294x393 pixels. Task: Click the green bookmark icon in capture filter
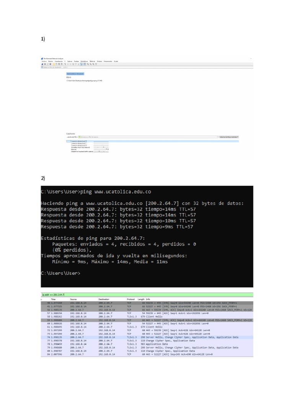tap(79, 137)
